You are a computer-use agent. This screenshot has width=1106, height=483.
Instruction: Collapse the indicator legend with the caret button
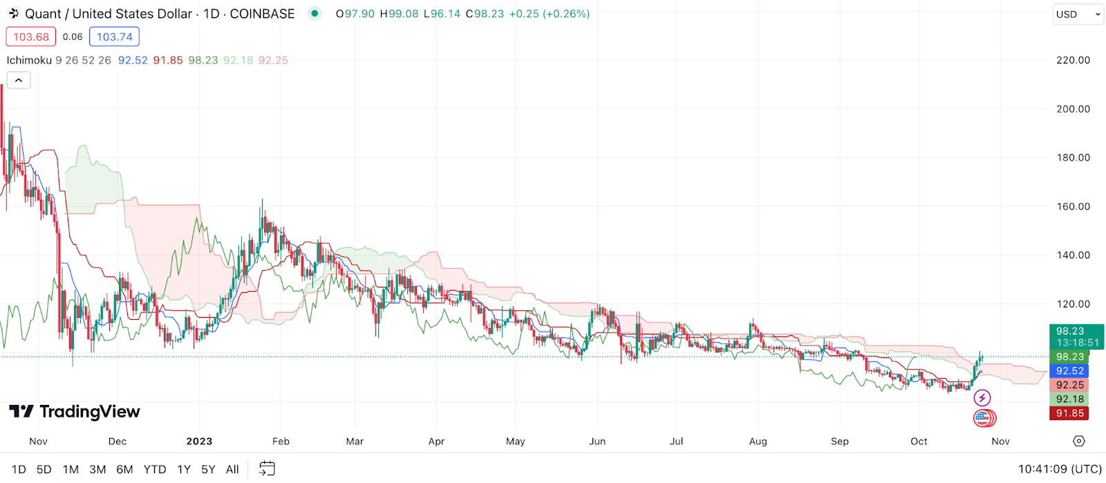point(19,80)
